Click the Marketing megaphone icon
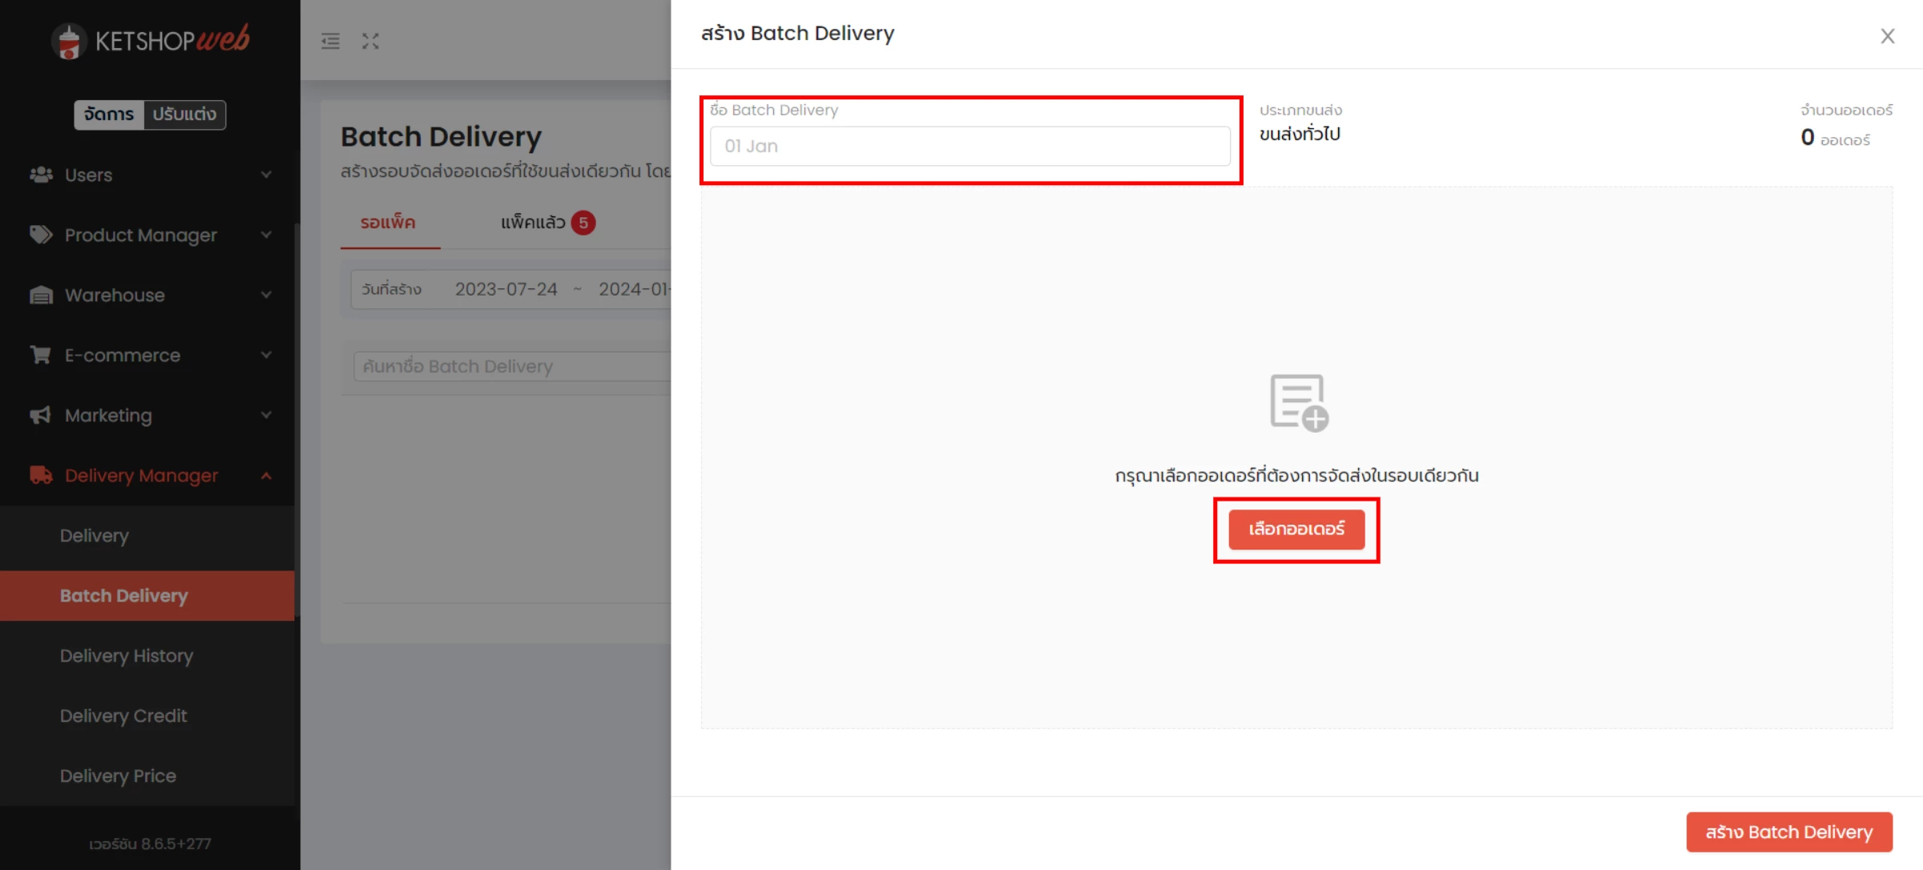The height and width of the screenshot is (870, 1923). tap(41, 414)
